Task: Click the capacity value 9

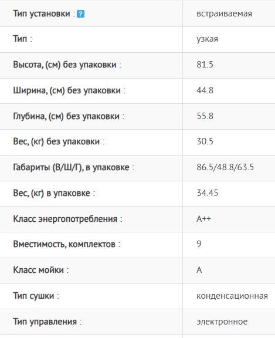Action: pos(199,244)
